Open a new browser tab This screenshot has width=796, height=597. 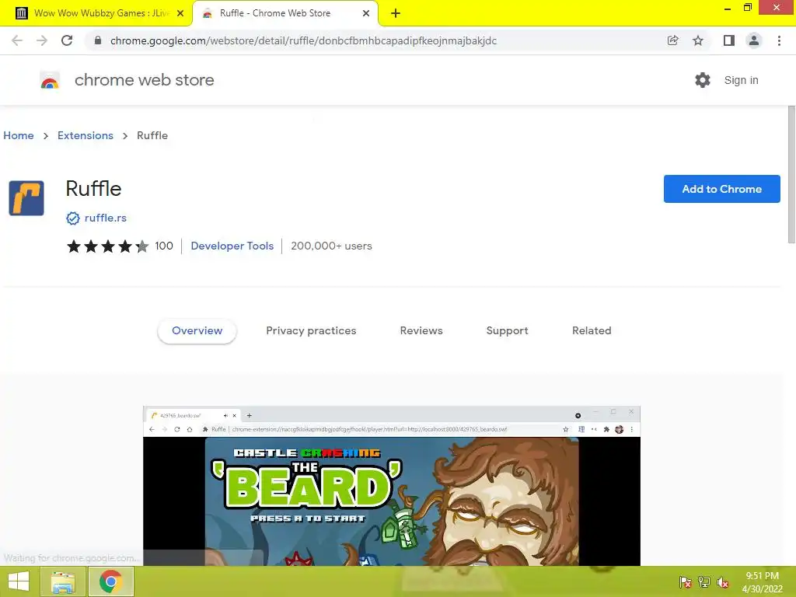[x=396, y=13]
